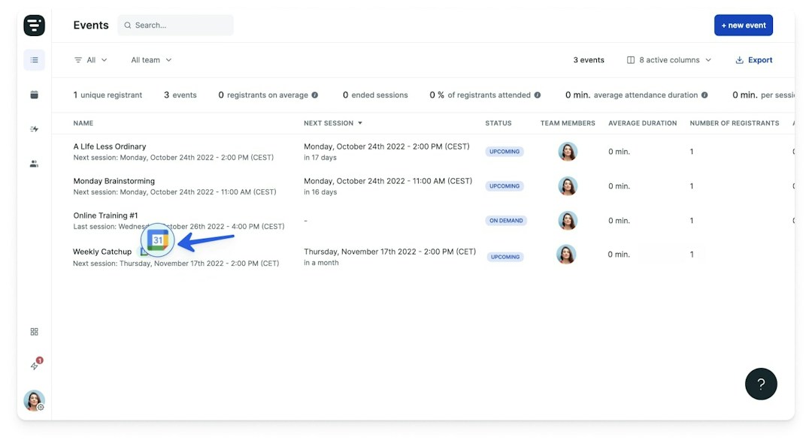Screen dimensions: 812x446
Task: Click Upcoming badge for A Life Less Ordinary
Action: (504, 152)
